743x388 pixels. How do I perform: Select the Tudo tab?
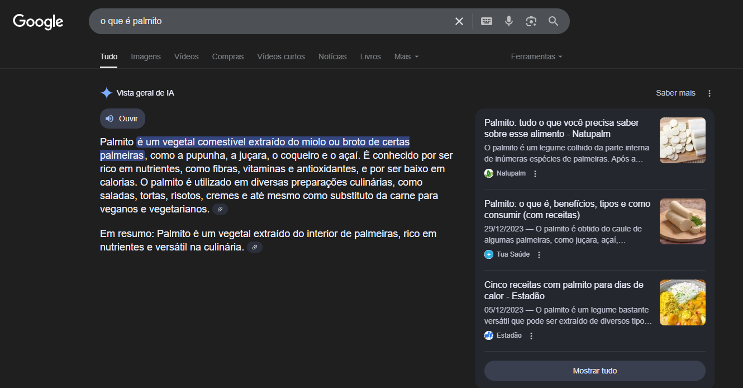(x=109, y=56)
